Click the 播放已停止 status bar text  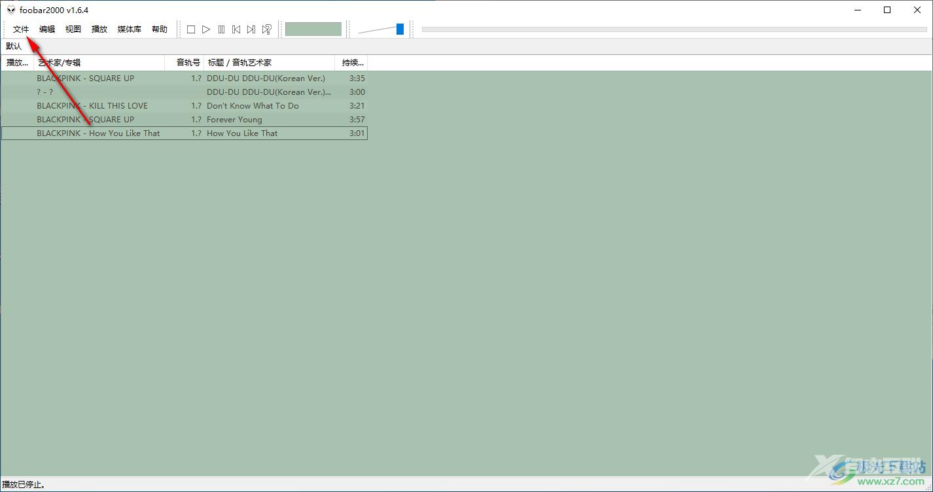tap(24, 485)
